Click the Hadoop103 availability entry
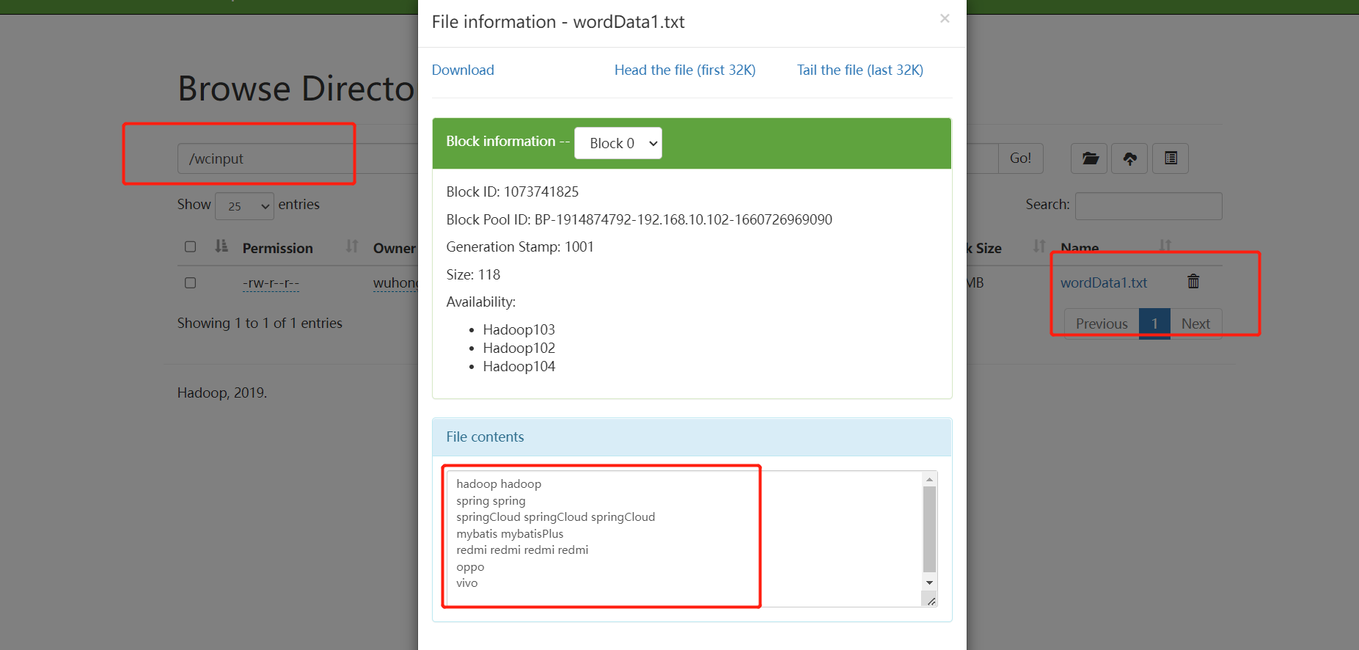 coord(519,330)
